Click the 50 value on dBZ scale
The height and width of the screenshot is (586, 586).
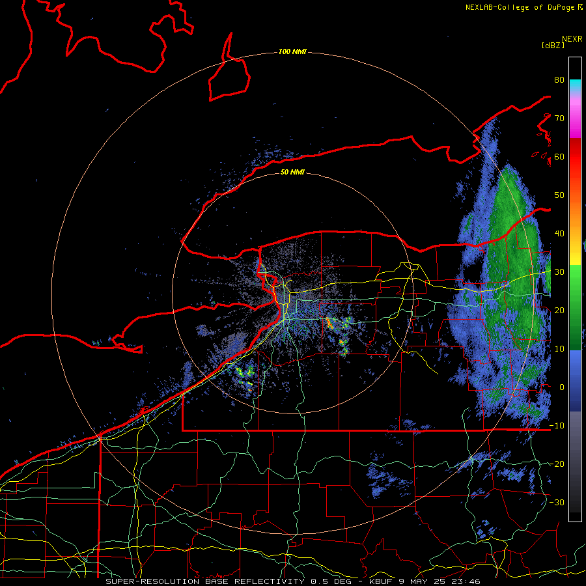[x=559, y=195]
